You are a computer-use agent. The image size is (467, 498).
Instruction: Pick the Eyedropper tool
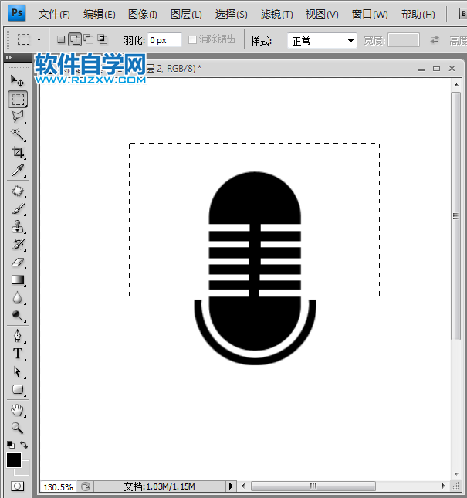click(x=17, y=171)
